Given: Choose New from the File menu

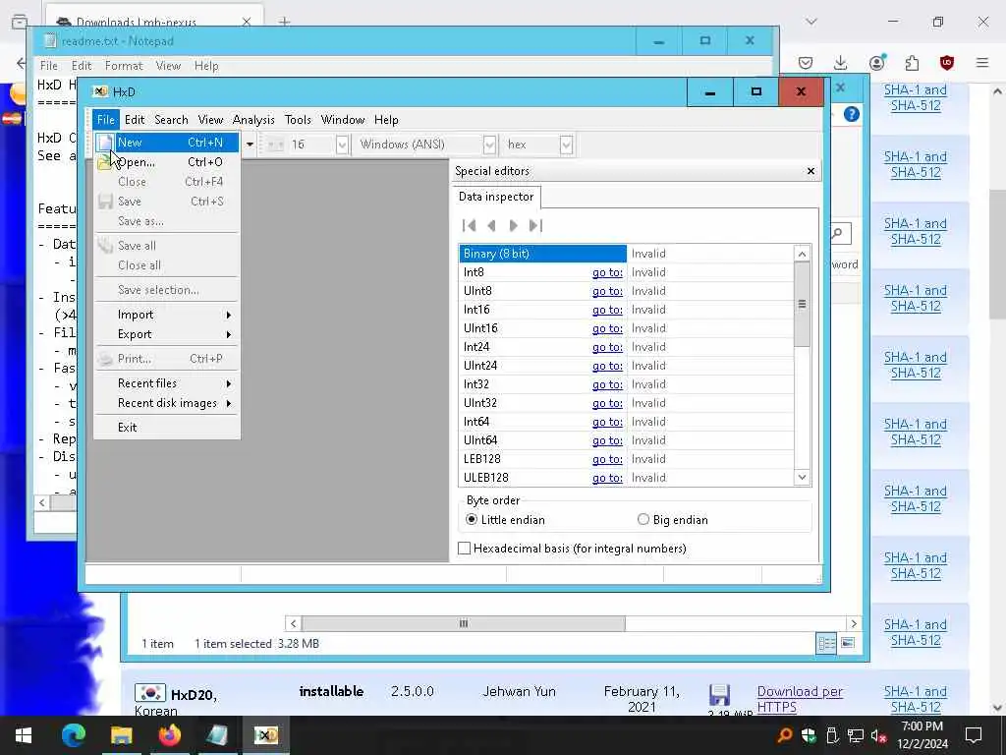Looking at the screenshot, I should 167,143.
